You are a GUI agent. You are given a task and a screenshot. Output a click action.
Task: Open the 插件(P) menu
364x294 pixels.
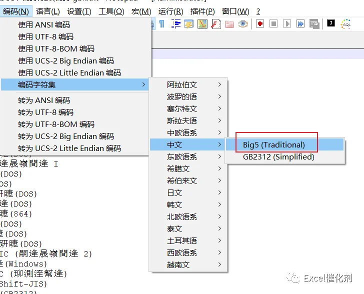click(202, 11)
